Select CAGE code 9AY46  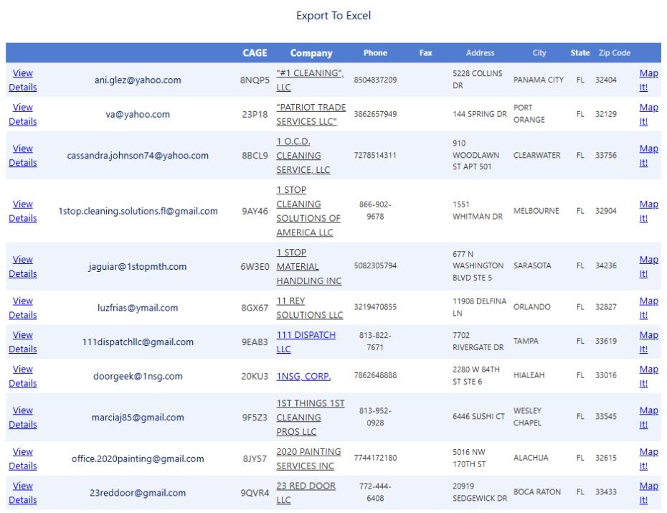255,211
